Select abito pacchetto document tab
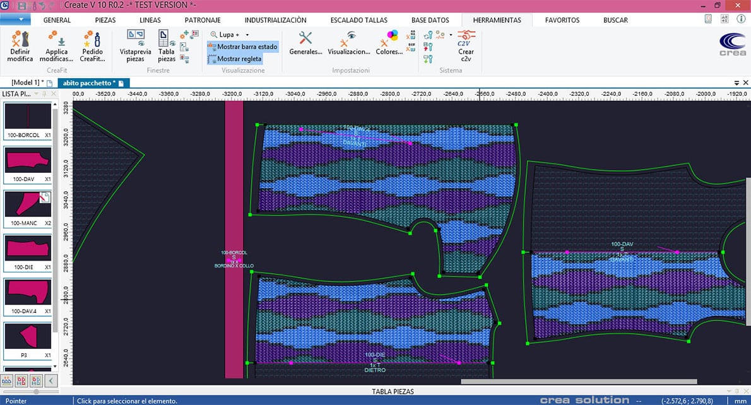Viewport: 751px width, 405px height. (93, 83)
